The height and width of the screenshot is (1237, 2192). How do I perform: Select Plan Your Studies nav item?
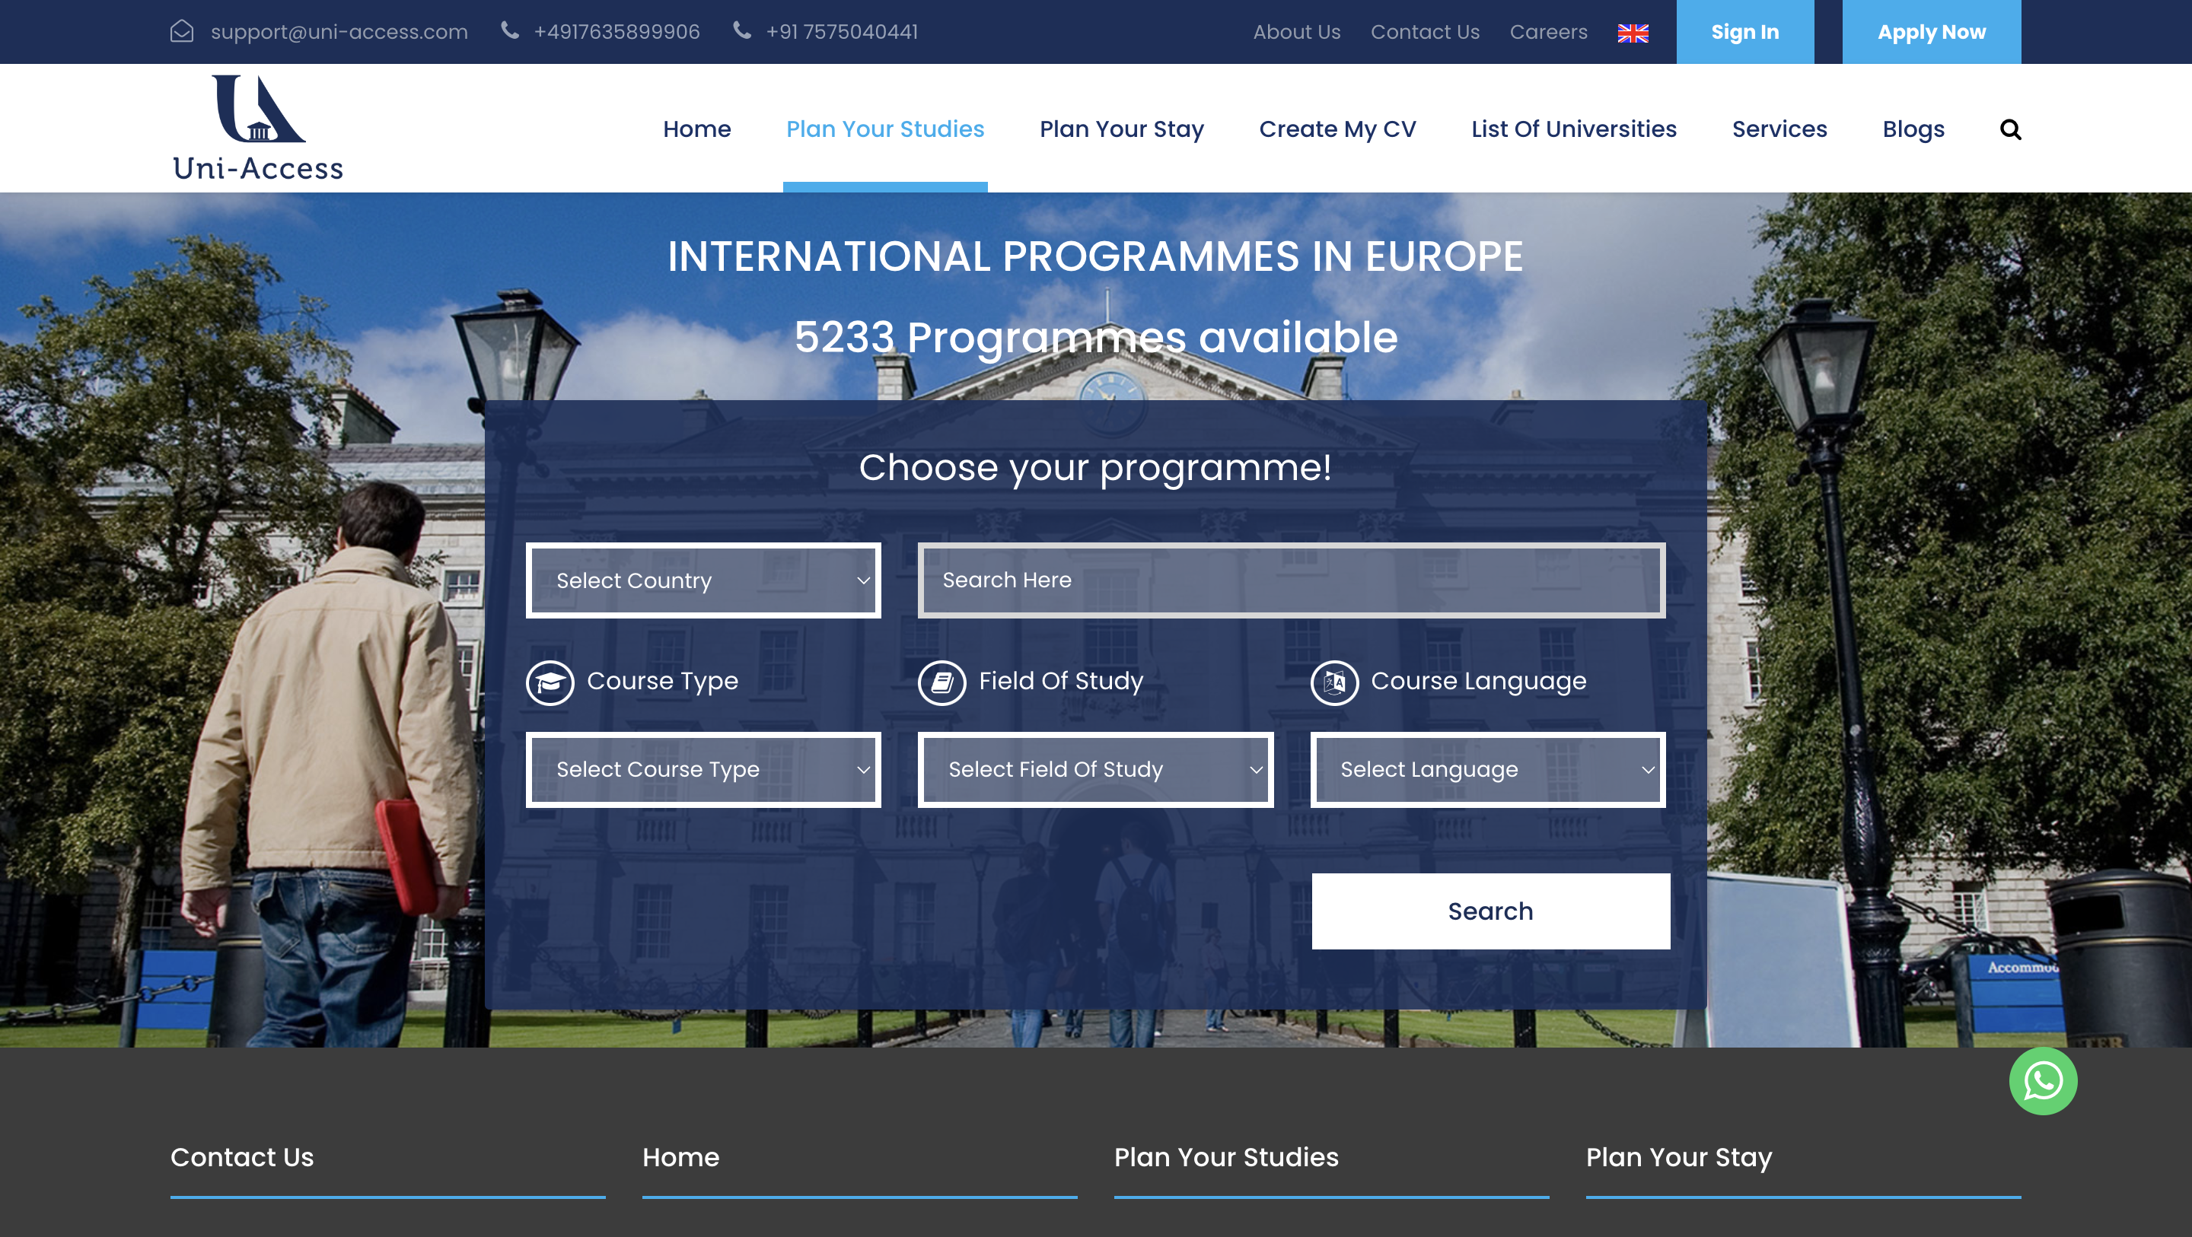click(x=885, y=129)
